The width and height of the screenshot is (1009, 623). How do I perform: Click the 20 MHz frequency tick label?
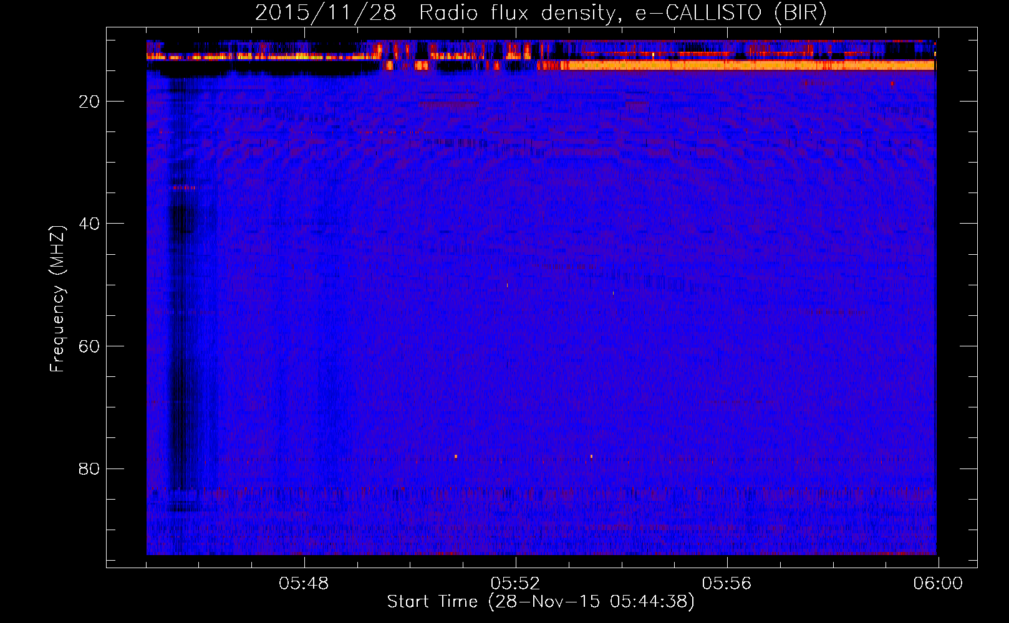point(89,102)
